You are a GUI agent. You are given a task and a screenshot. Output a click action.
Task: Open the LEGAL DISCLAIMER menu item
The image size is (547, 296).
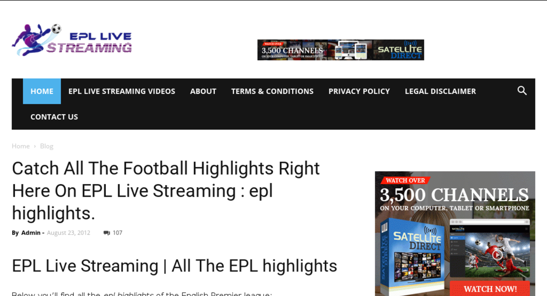click(x=440, y=91)
